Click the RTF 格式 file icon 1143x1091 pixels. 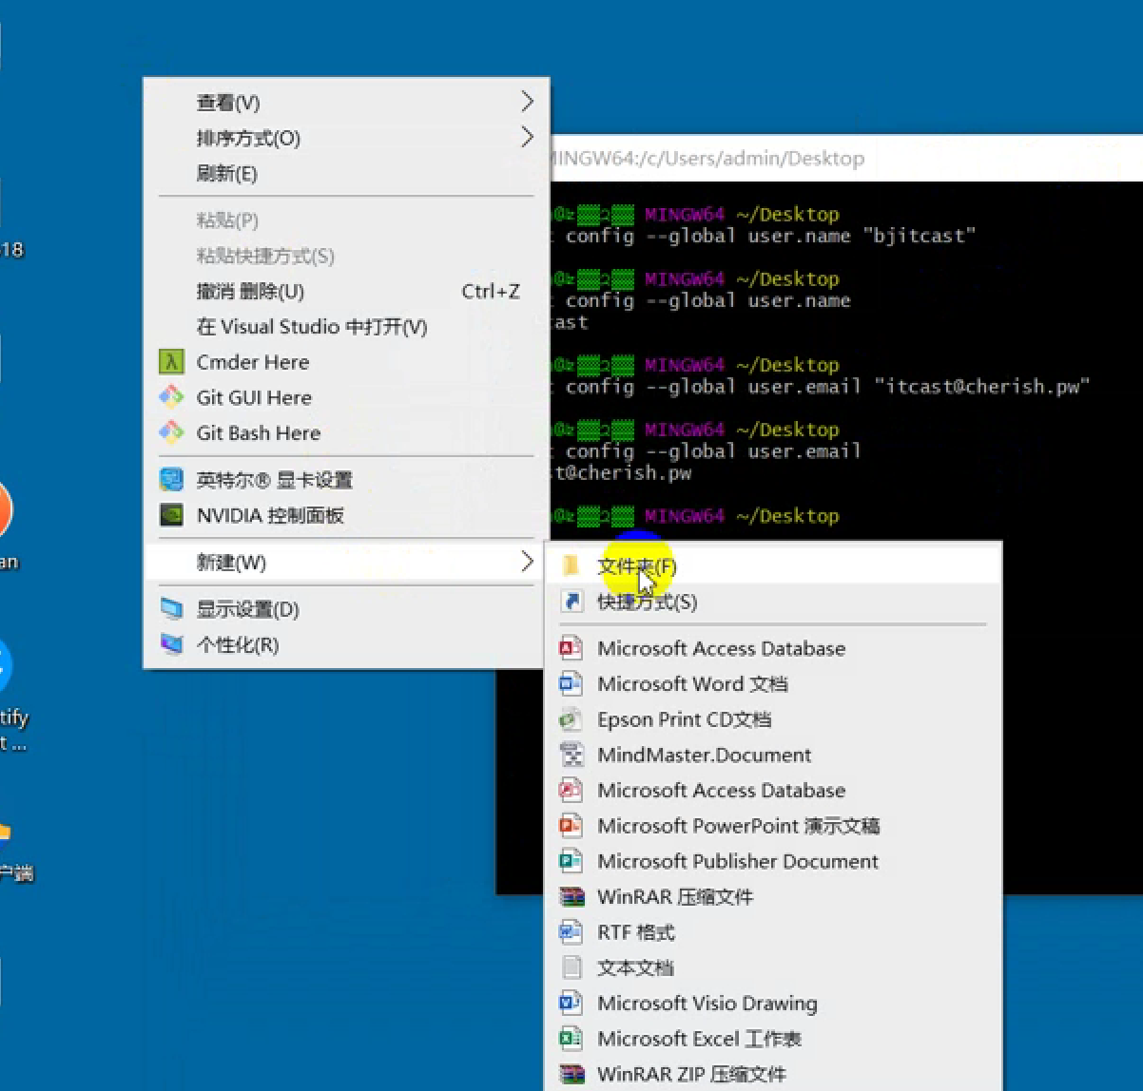[x=571, y=932]
